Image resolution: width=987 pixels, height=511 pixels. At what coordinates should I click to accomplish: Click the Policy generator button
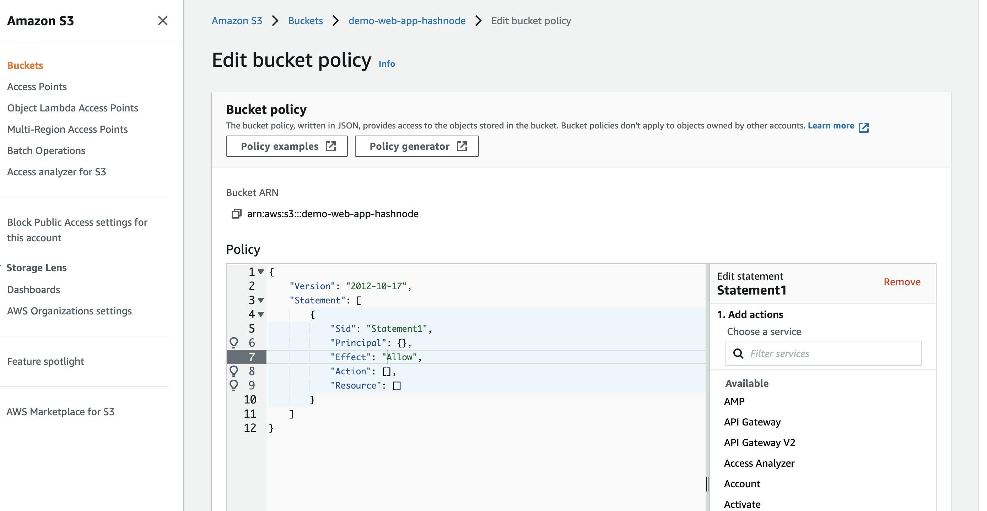pos(416,146)
